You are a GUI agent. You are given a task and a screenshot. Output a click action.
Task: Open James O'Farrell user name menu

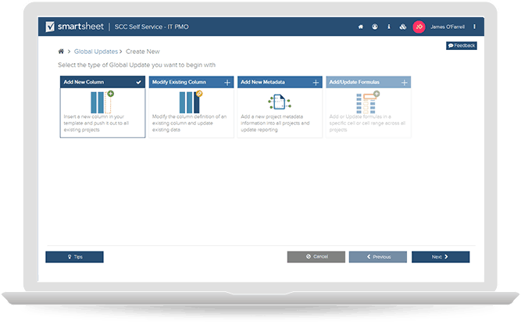[448, 27]
